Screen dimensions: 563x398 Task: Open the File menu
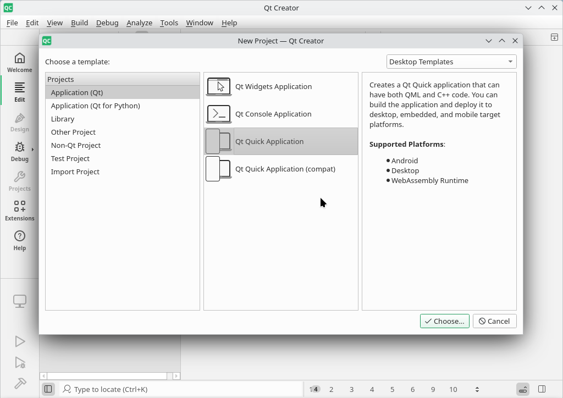(x=12, y=23)
